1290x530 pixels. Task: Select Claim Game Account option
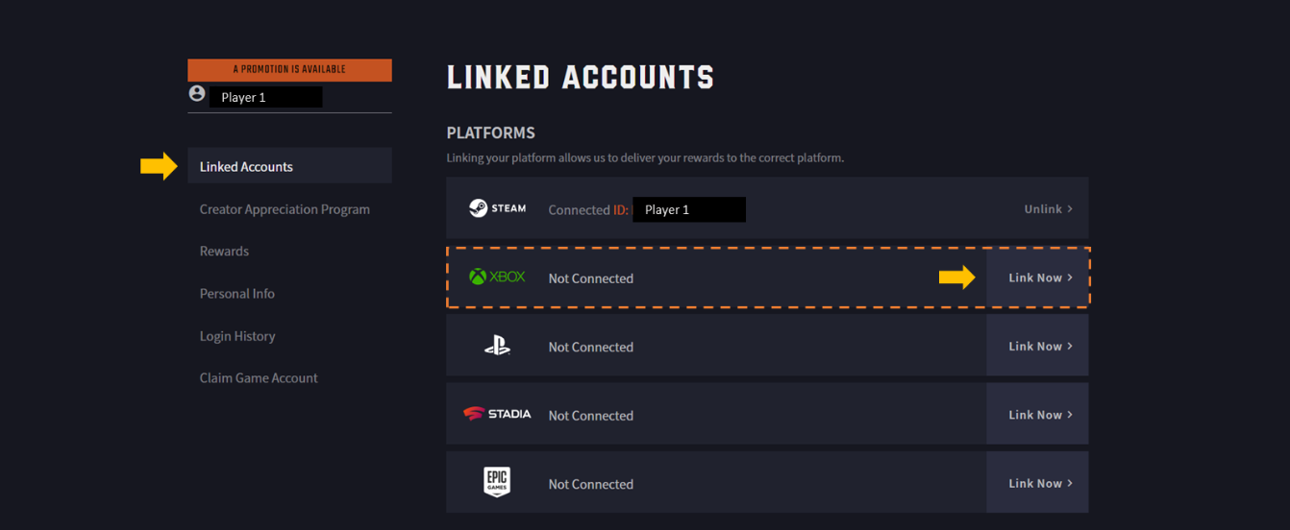pos(259,378)
